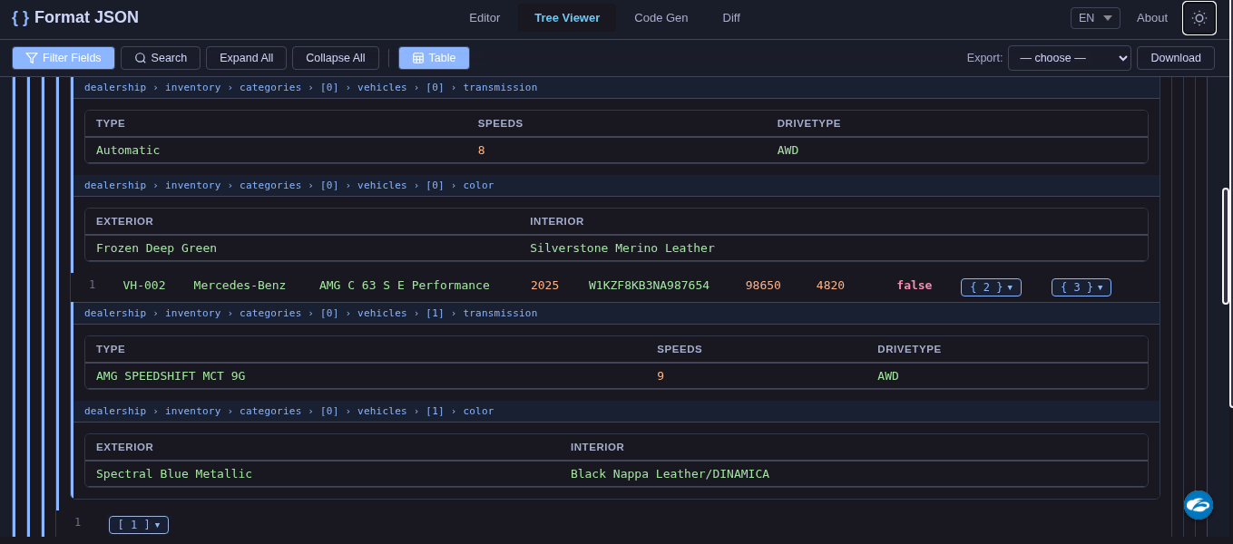Click the VIN W1KZF8KB3NA987654
1233x544 pixels.
tap(649, 286)
